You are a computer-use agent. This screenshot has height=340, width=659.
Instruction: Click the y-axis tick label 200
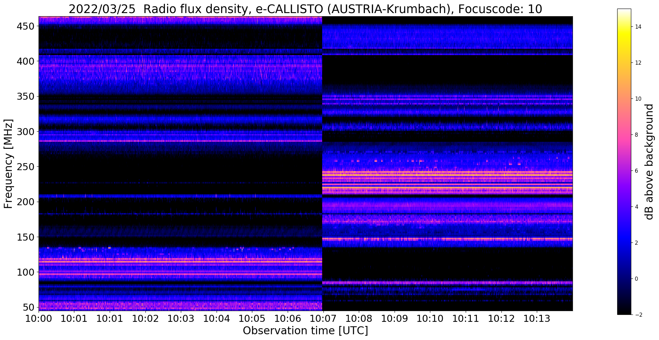click(25, 202)
